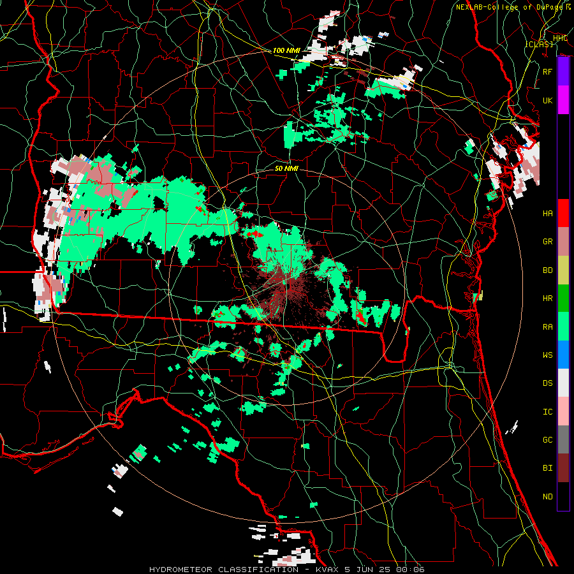Click the UK magenta legend swatch

[x=563, y=100]
